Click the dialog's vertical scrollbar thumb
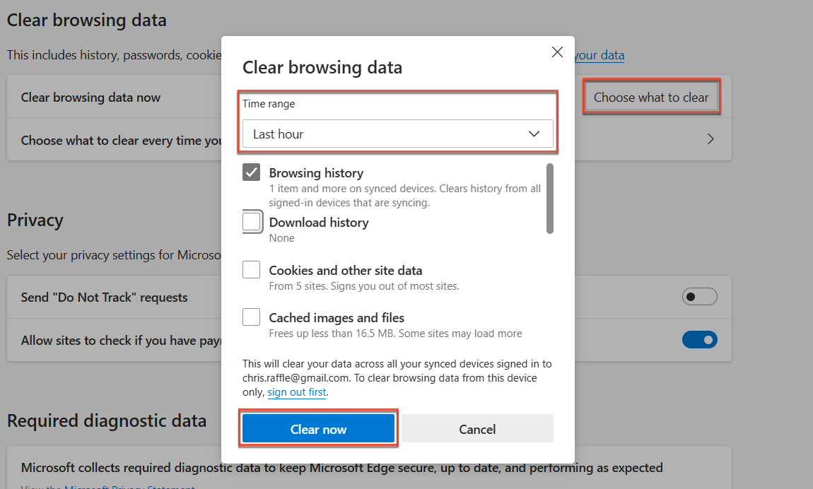This screenshot has width=813, height=489. click(x=549, y=199)
